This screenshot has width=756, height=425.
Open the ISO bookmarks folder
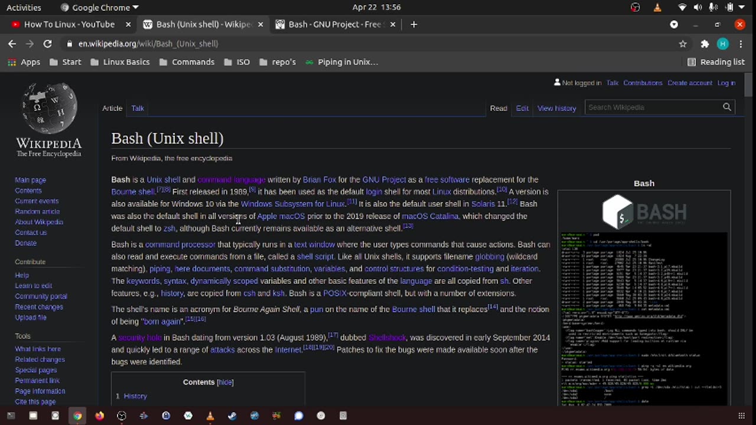(237, 62)
